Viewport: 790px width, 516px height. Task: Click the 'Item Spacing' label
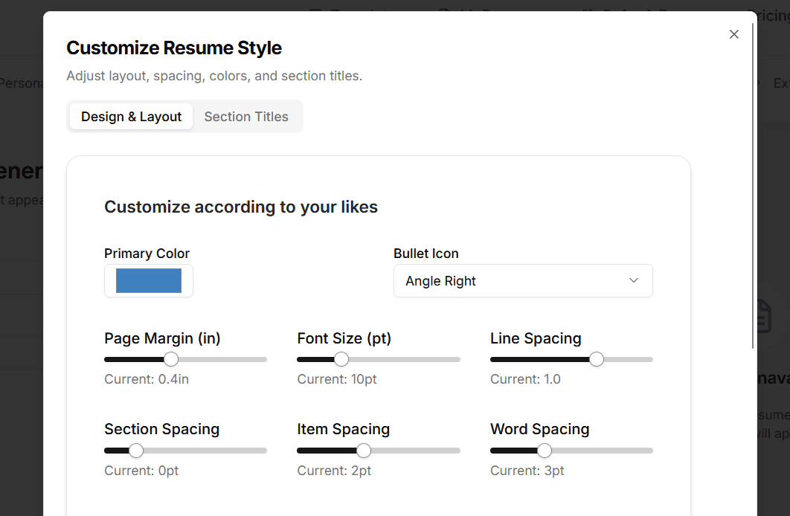[x=343, y=429]
